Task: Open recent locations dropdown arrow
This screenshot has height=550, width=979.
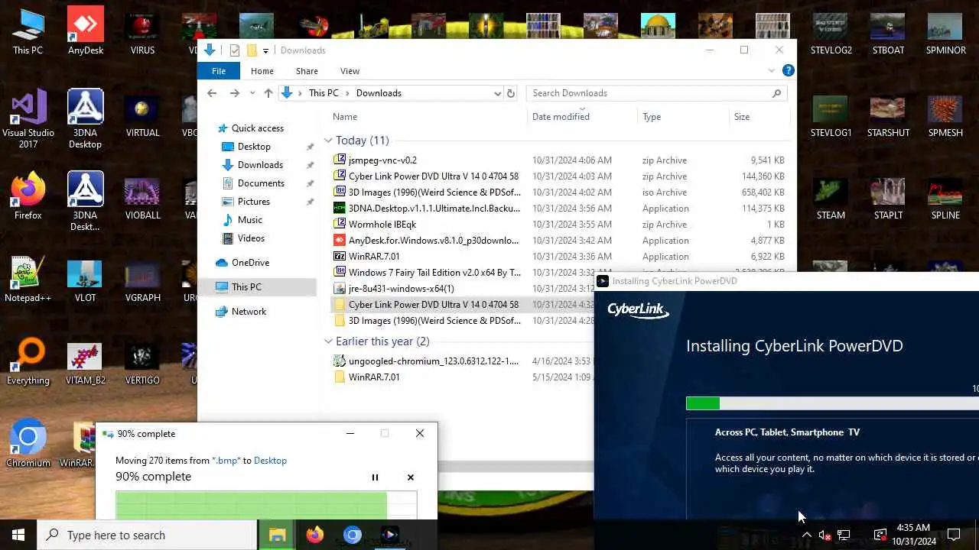Action: tap(251, 93)
